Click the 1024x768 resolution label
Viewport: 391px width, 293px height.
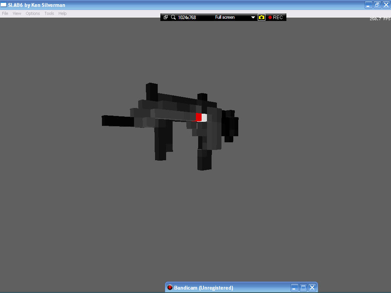[187, 17]
